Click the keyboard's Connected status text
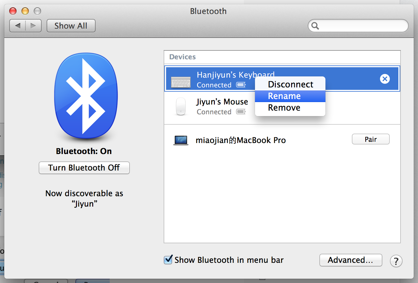This screenshot has width=418, height=283. tap(214, 85)
